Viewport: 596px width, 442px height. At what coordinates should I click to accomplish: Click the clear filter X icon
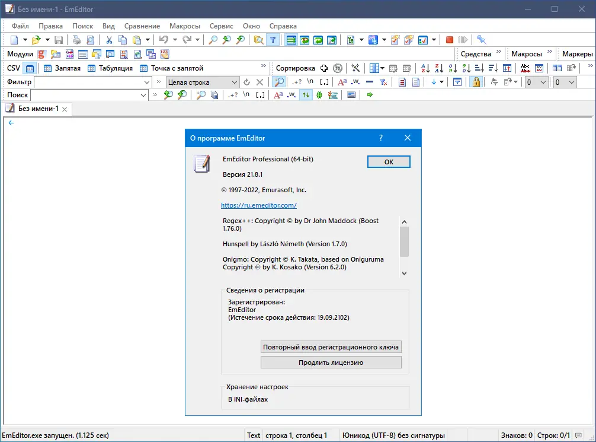pos(259,82)
